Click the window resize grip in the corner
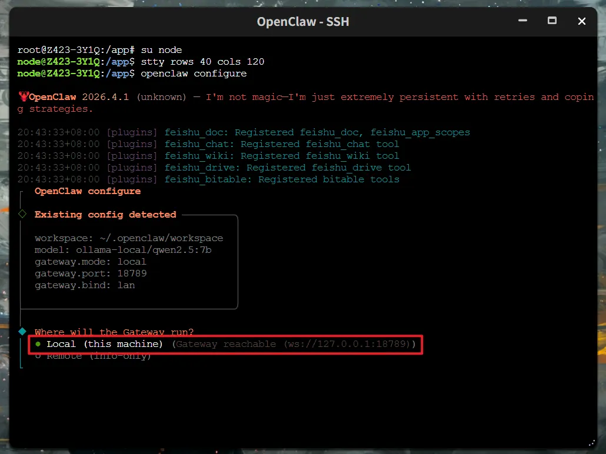606x454 pixels. point(592,443)
